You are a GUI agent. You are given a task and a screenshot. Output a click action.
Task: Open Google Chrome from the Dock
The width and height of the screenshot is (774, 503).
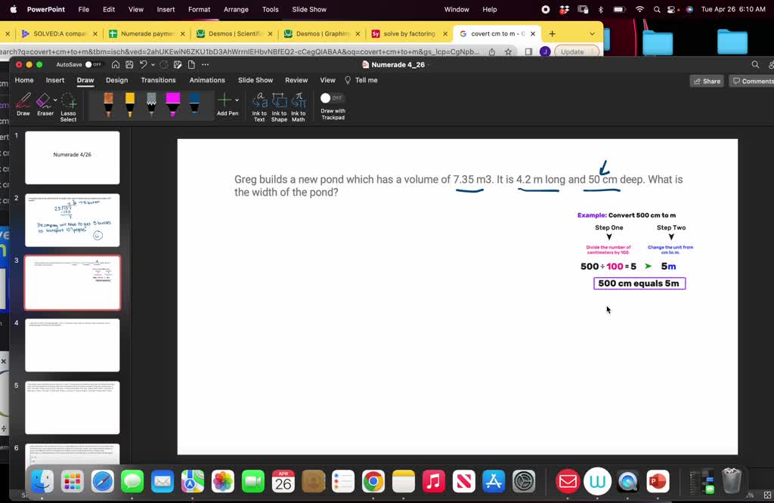(373, 481)
